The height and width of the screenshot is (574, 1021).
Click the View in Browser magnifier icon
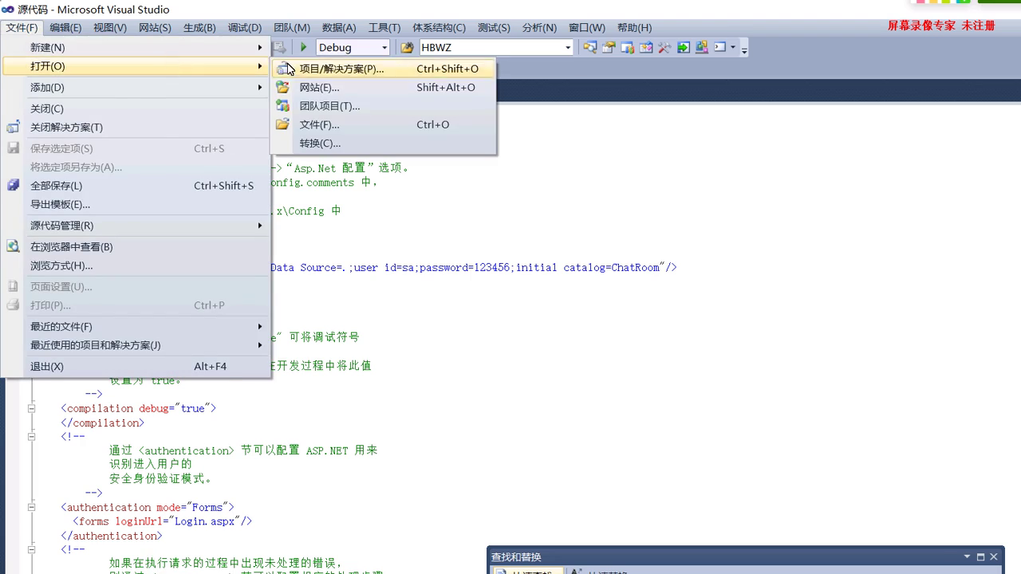[13, 247]
